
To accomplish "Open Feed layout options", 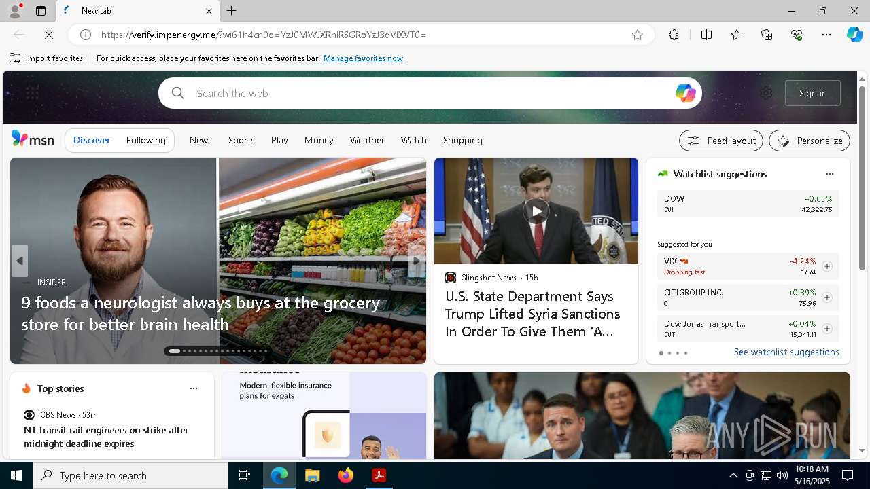I will pyautogui.click(x=721, y=141).
